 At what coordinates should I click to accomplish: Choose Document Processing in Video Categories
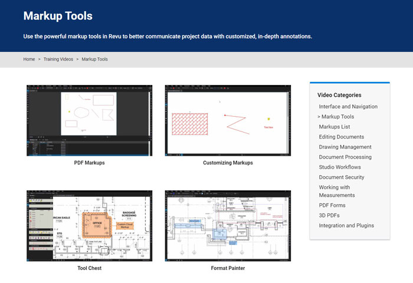coord(345,157)
